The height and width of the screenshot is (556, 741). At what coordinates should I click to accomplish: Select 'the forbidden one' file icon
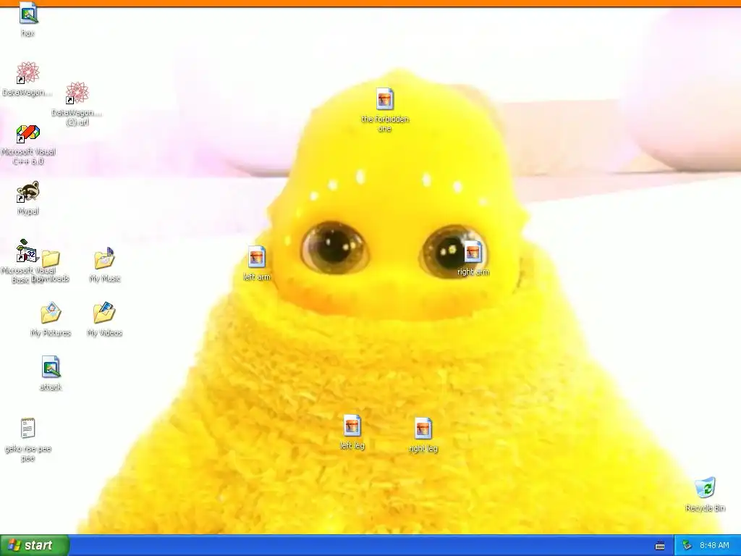(x=385, y=98)
